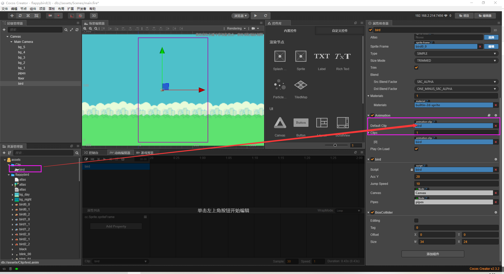504x274 pixels.
Task: Switch to the 自定义控件 tab
Action: click(340, 31)
